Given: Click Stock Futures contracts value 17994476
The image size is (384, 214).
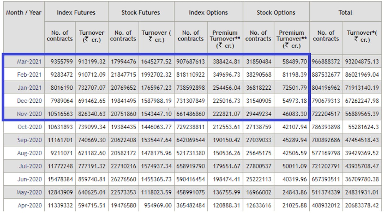Looking at the screenshot, I should pos(123,62).
